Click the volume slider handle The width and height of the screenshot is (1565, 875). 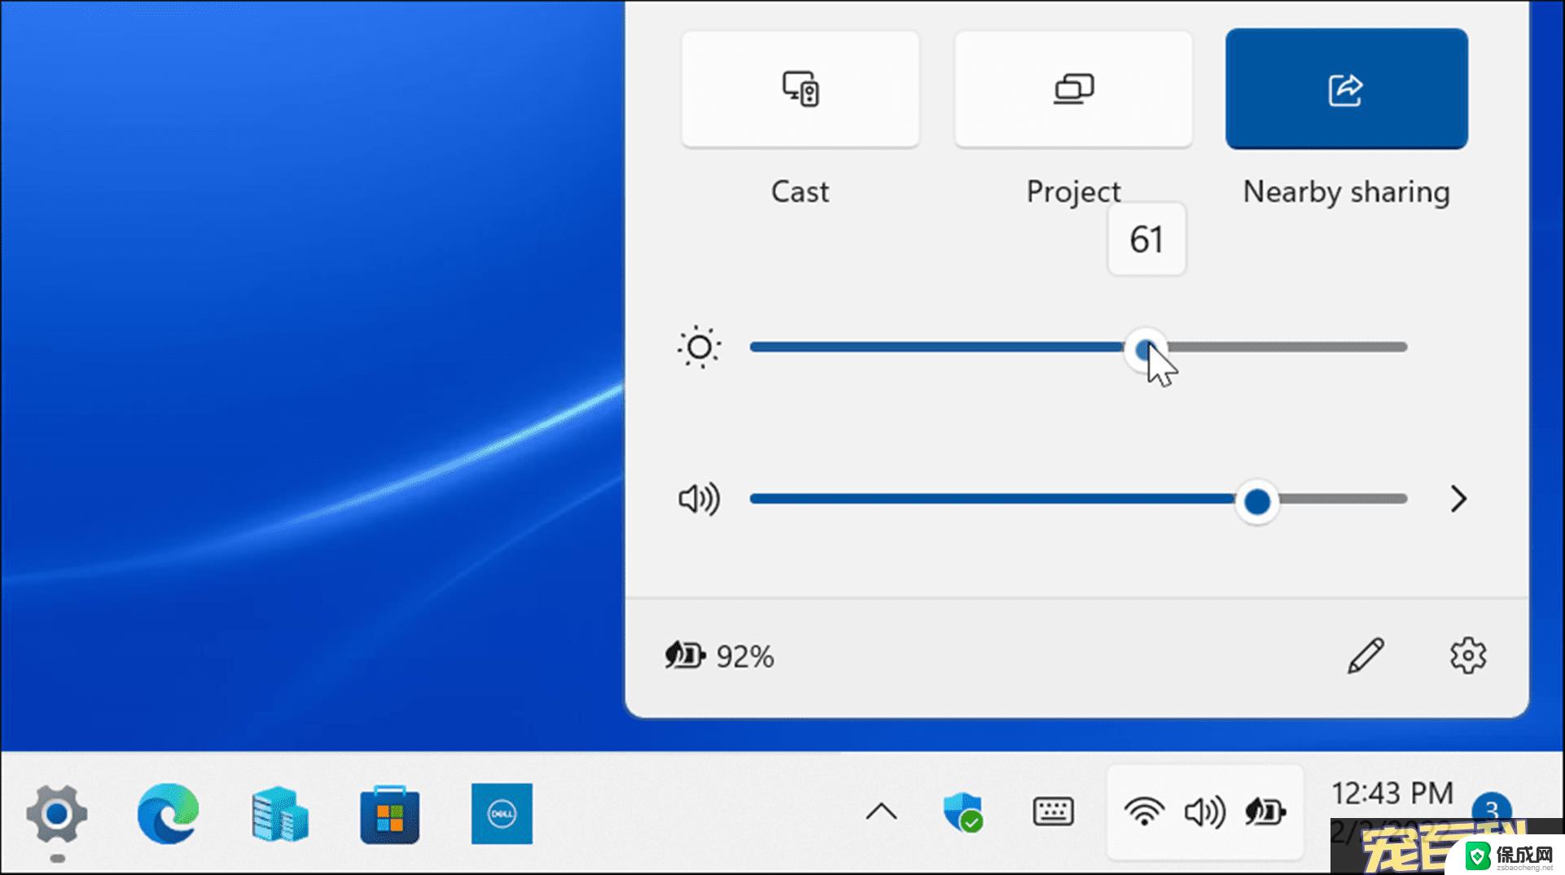[1257, 501]
